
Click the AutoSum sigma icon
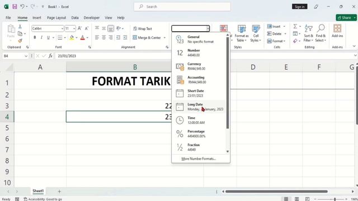[295, 26]
